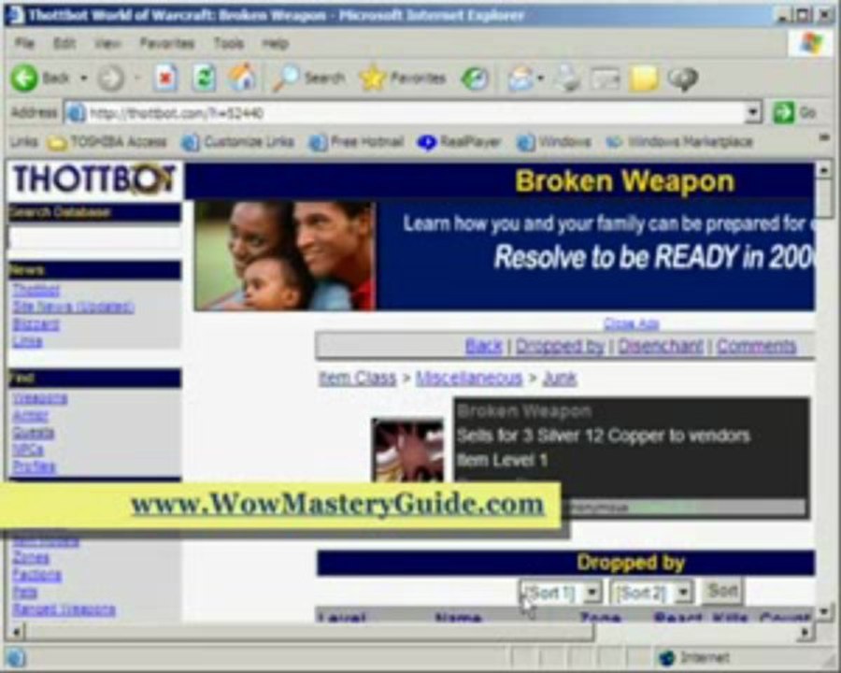Viewport: 841px width, 673px height.
Task: Open the Free Hotmail links shortcut
Action: 357,142
